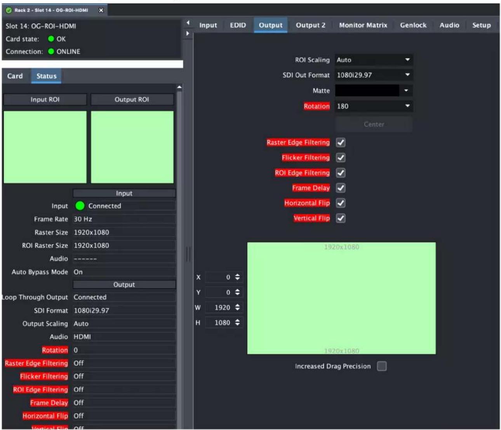The width and height of the screenshot is (501, 430).
Task: Click the Output ROI green preview thumbnail
Action: click(132, 147)
